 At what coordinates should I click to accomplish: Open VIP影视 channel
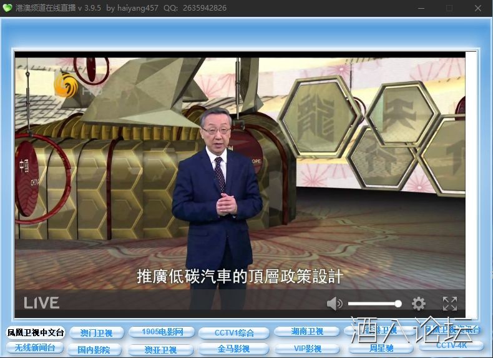(x=307, y=349)
